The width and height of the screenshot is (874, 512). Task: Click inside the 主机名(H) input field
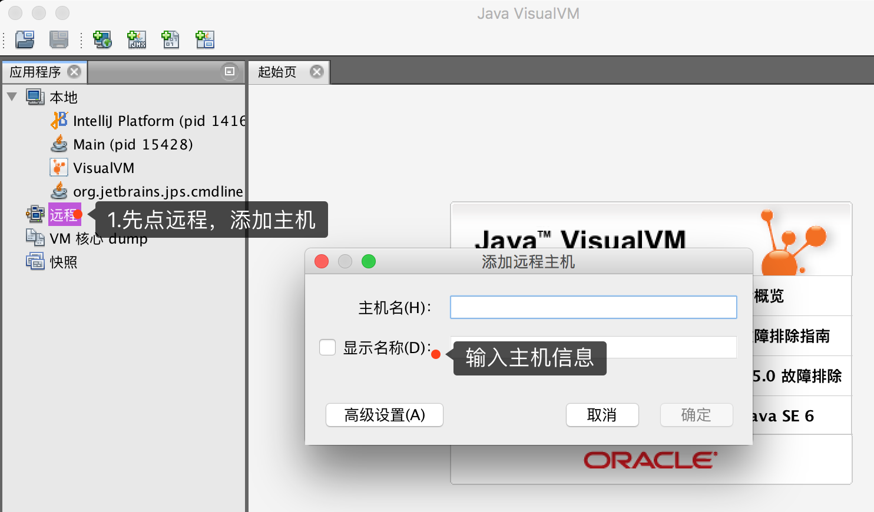[592, 307]
